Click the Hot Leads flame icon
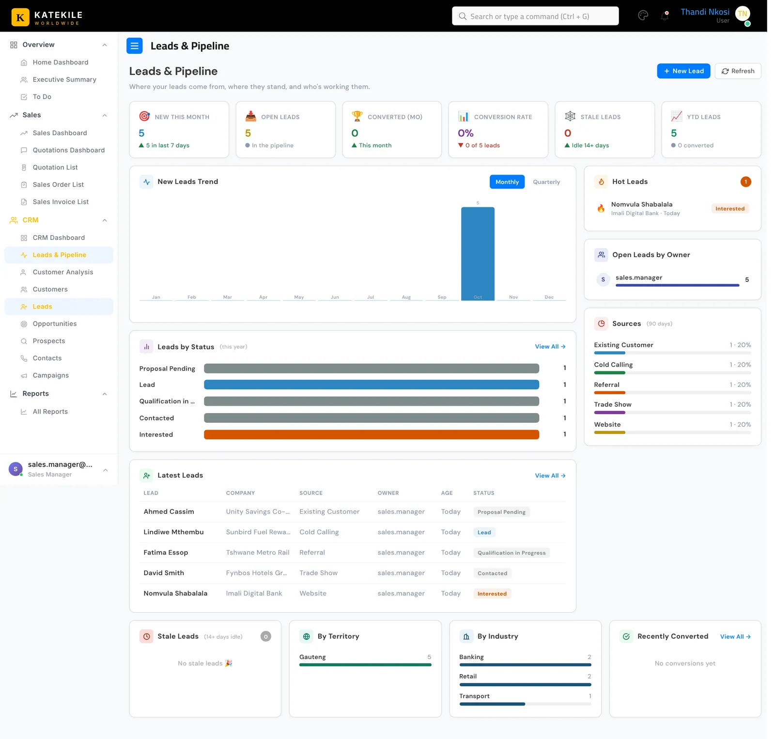 601,182
